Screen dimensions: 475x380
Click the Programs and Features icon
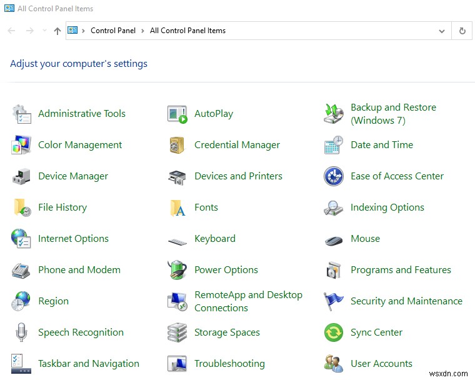click(334, 270)
